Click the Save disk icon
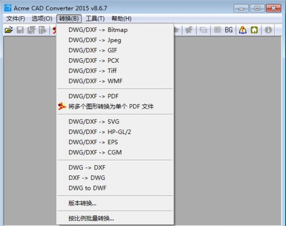 [x=20, y=30]
